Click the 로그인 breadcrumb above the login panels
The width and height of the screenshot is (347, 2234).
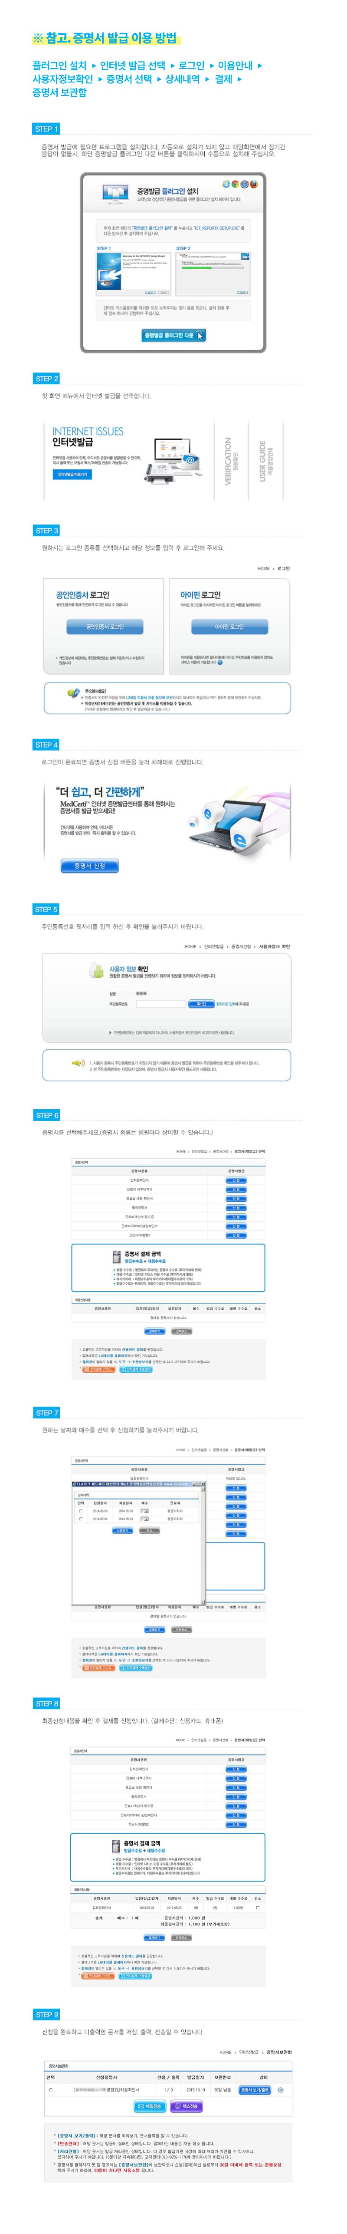(x=284, y=569)
